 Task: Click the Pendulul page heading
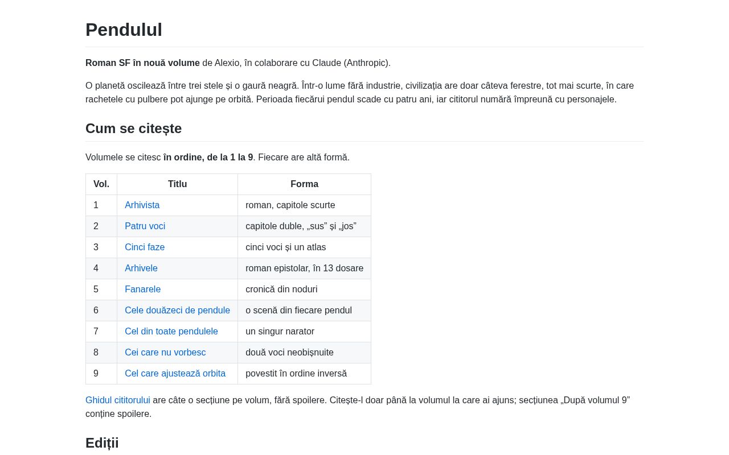(x=124, y=30)
